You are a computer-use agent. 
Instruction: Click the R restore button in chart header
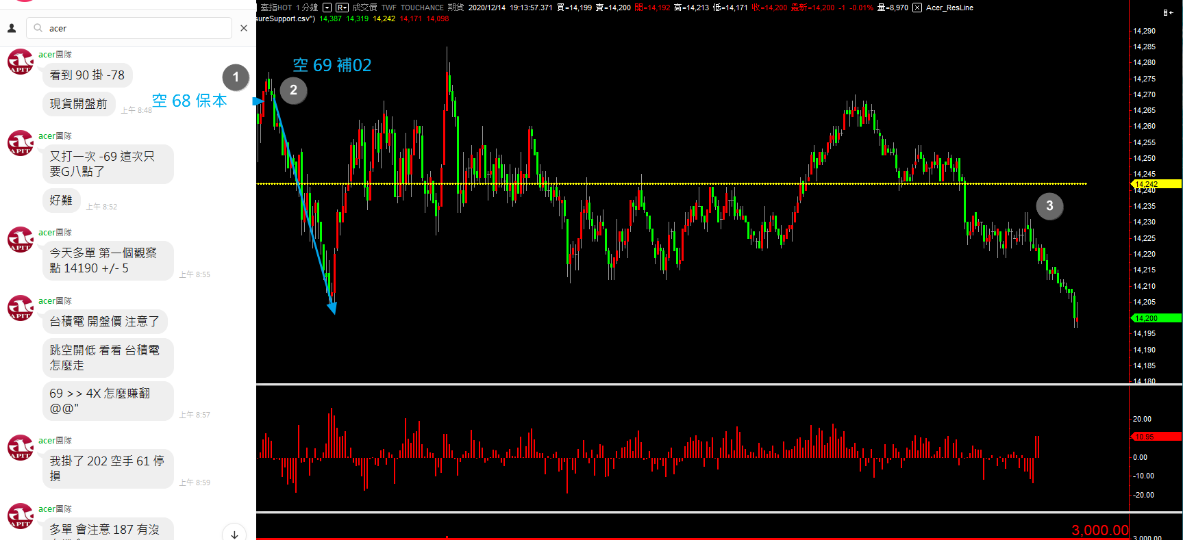pos(342,8)
